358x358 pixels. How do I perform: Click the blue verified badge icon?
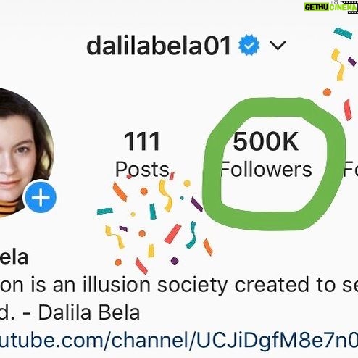[249, 45]
